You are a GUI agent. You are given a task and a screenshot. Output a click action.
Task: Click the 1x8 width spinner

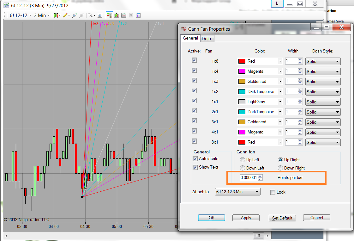(300, 61)
